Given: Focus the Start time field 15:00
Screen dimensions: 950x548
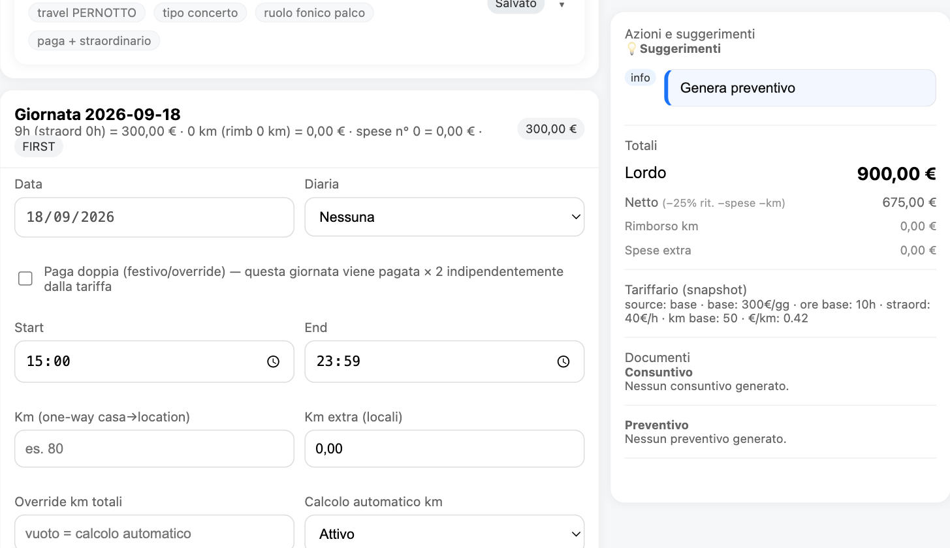Looking at the screenshot, I should coord(154,361).
